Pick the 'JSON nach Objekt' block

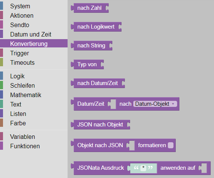100,125
